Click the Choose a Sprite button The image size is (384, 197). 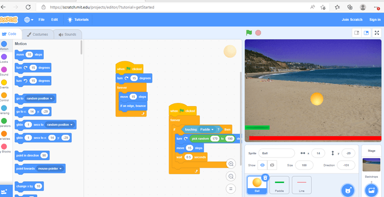point(348,190)
